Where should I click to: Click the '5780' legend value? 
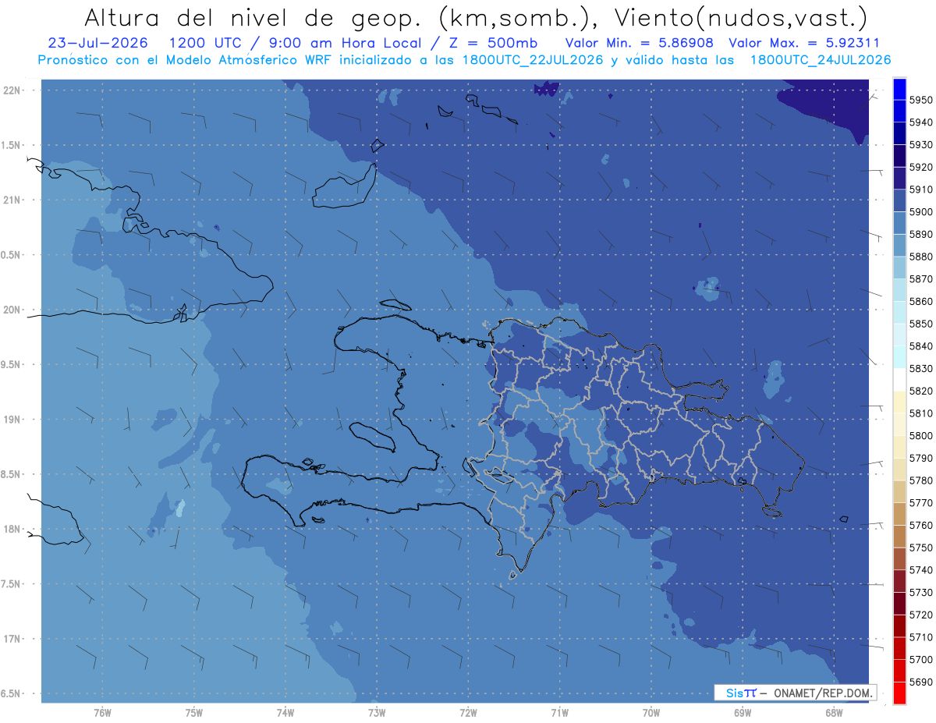[x=921, y=480]
